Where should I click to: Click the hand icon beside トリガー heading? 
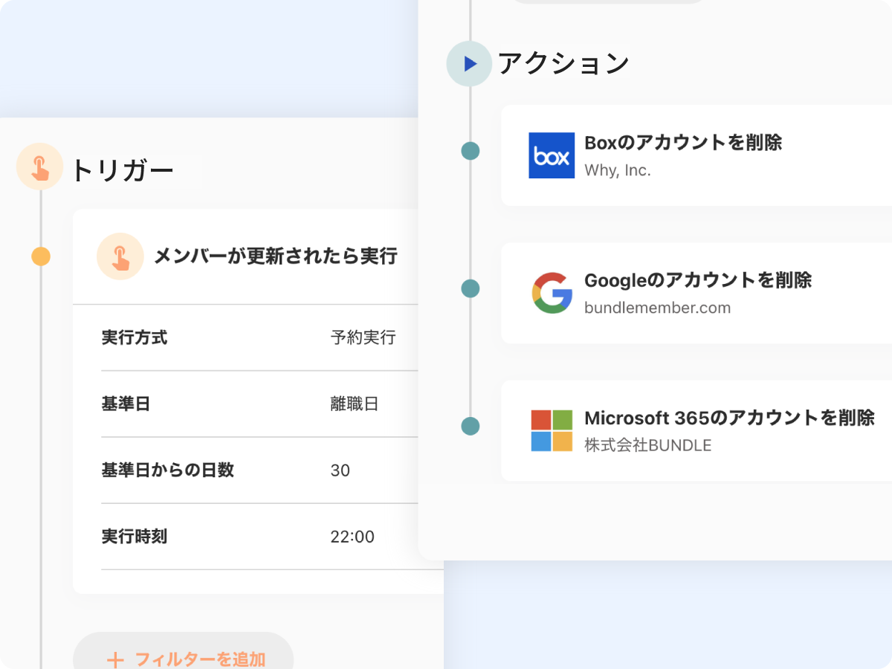coord(39,167)
